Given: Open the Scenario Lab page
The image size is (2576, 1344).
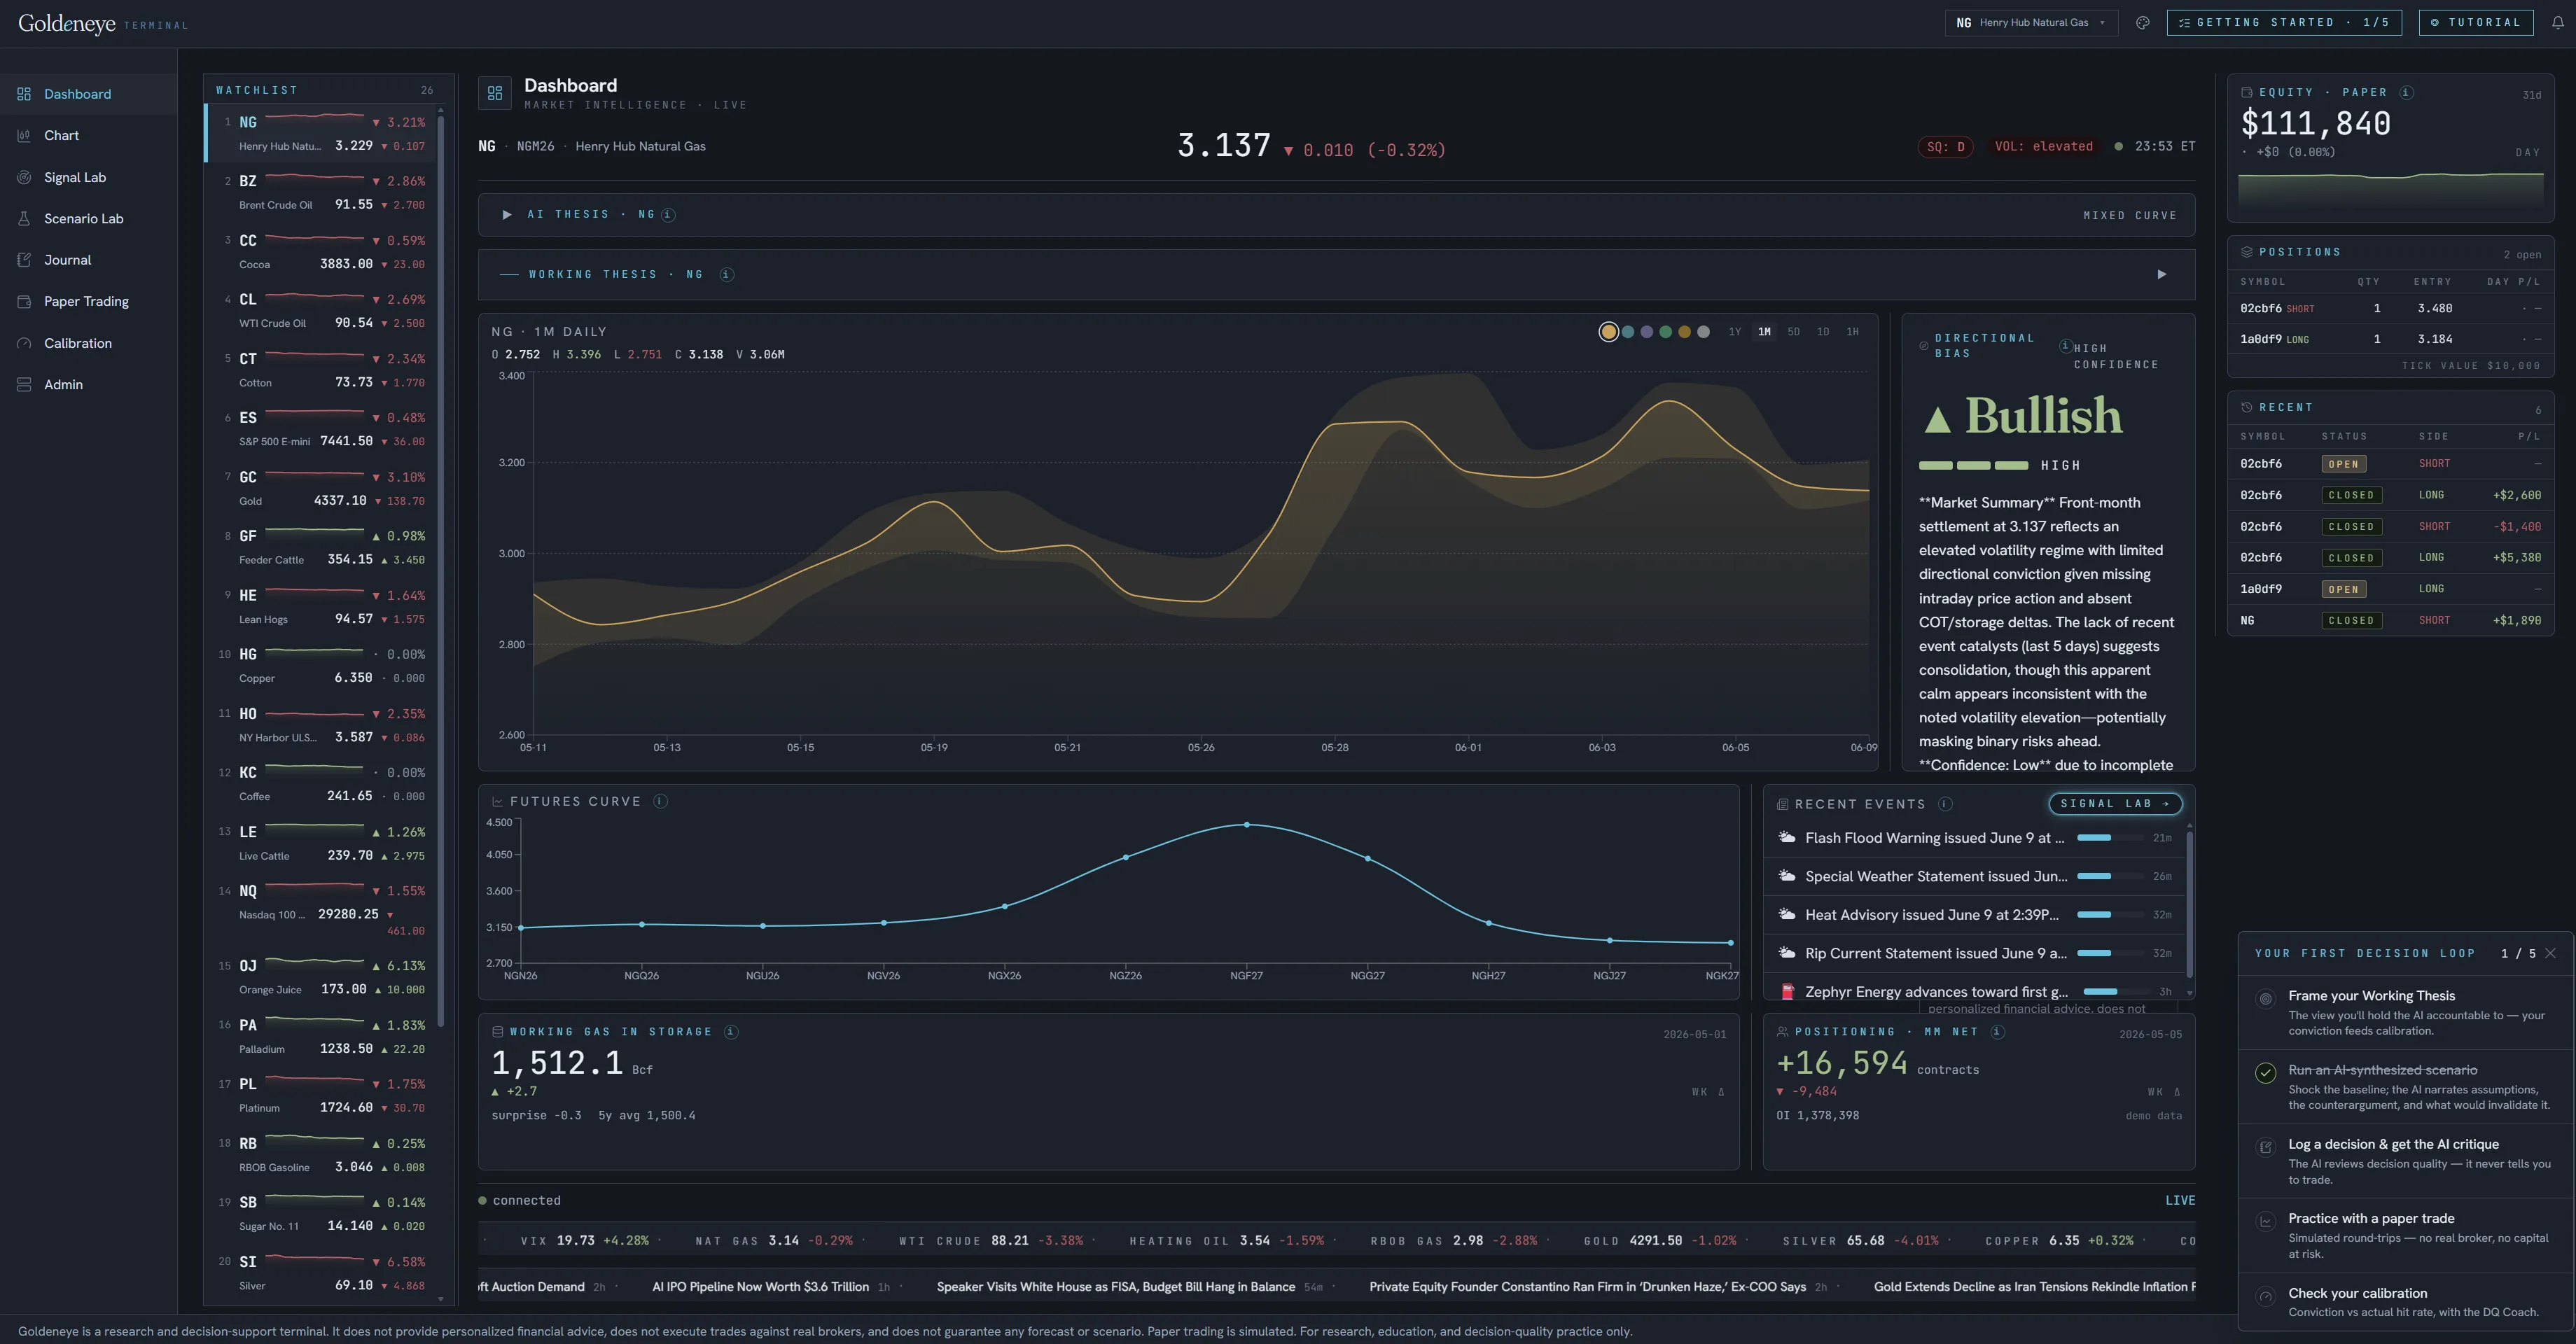Looking at the screenshot, I should tap(88, 218).
